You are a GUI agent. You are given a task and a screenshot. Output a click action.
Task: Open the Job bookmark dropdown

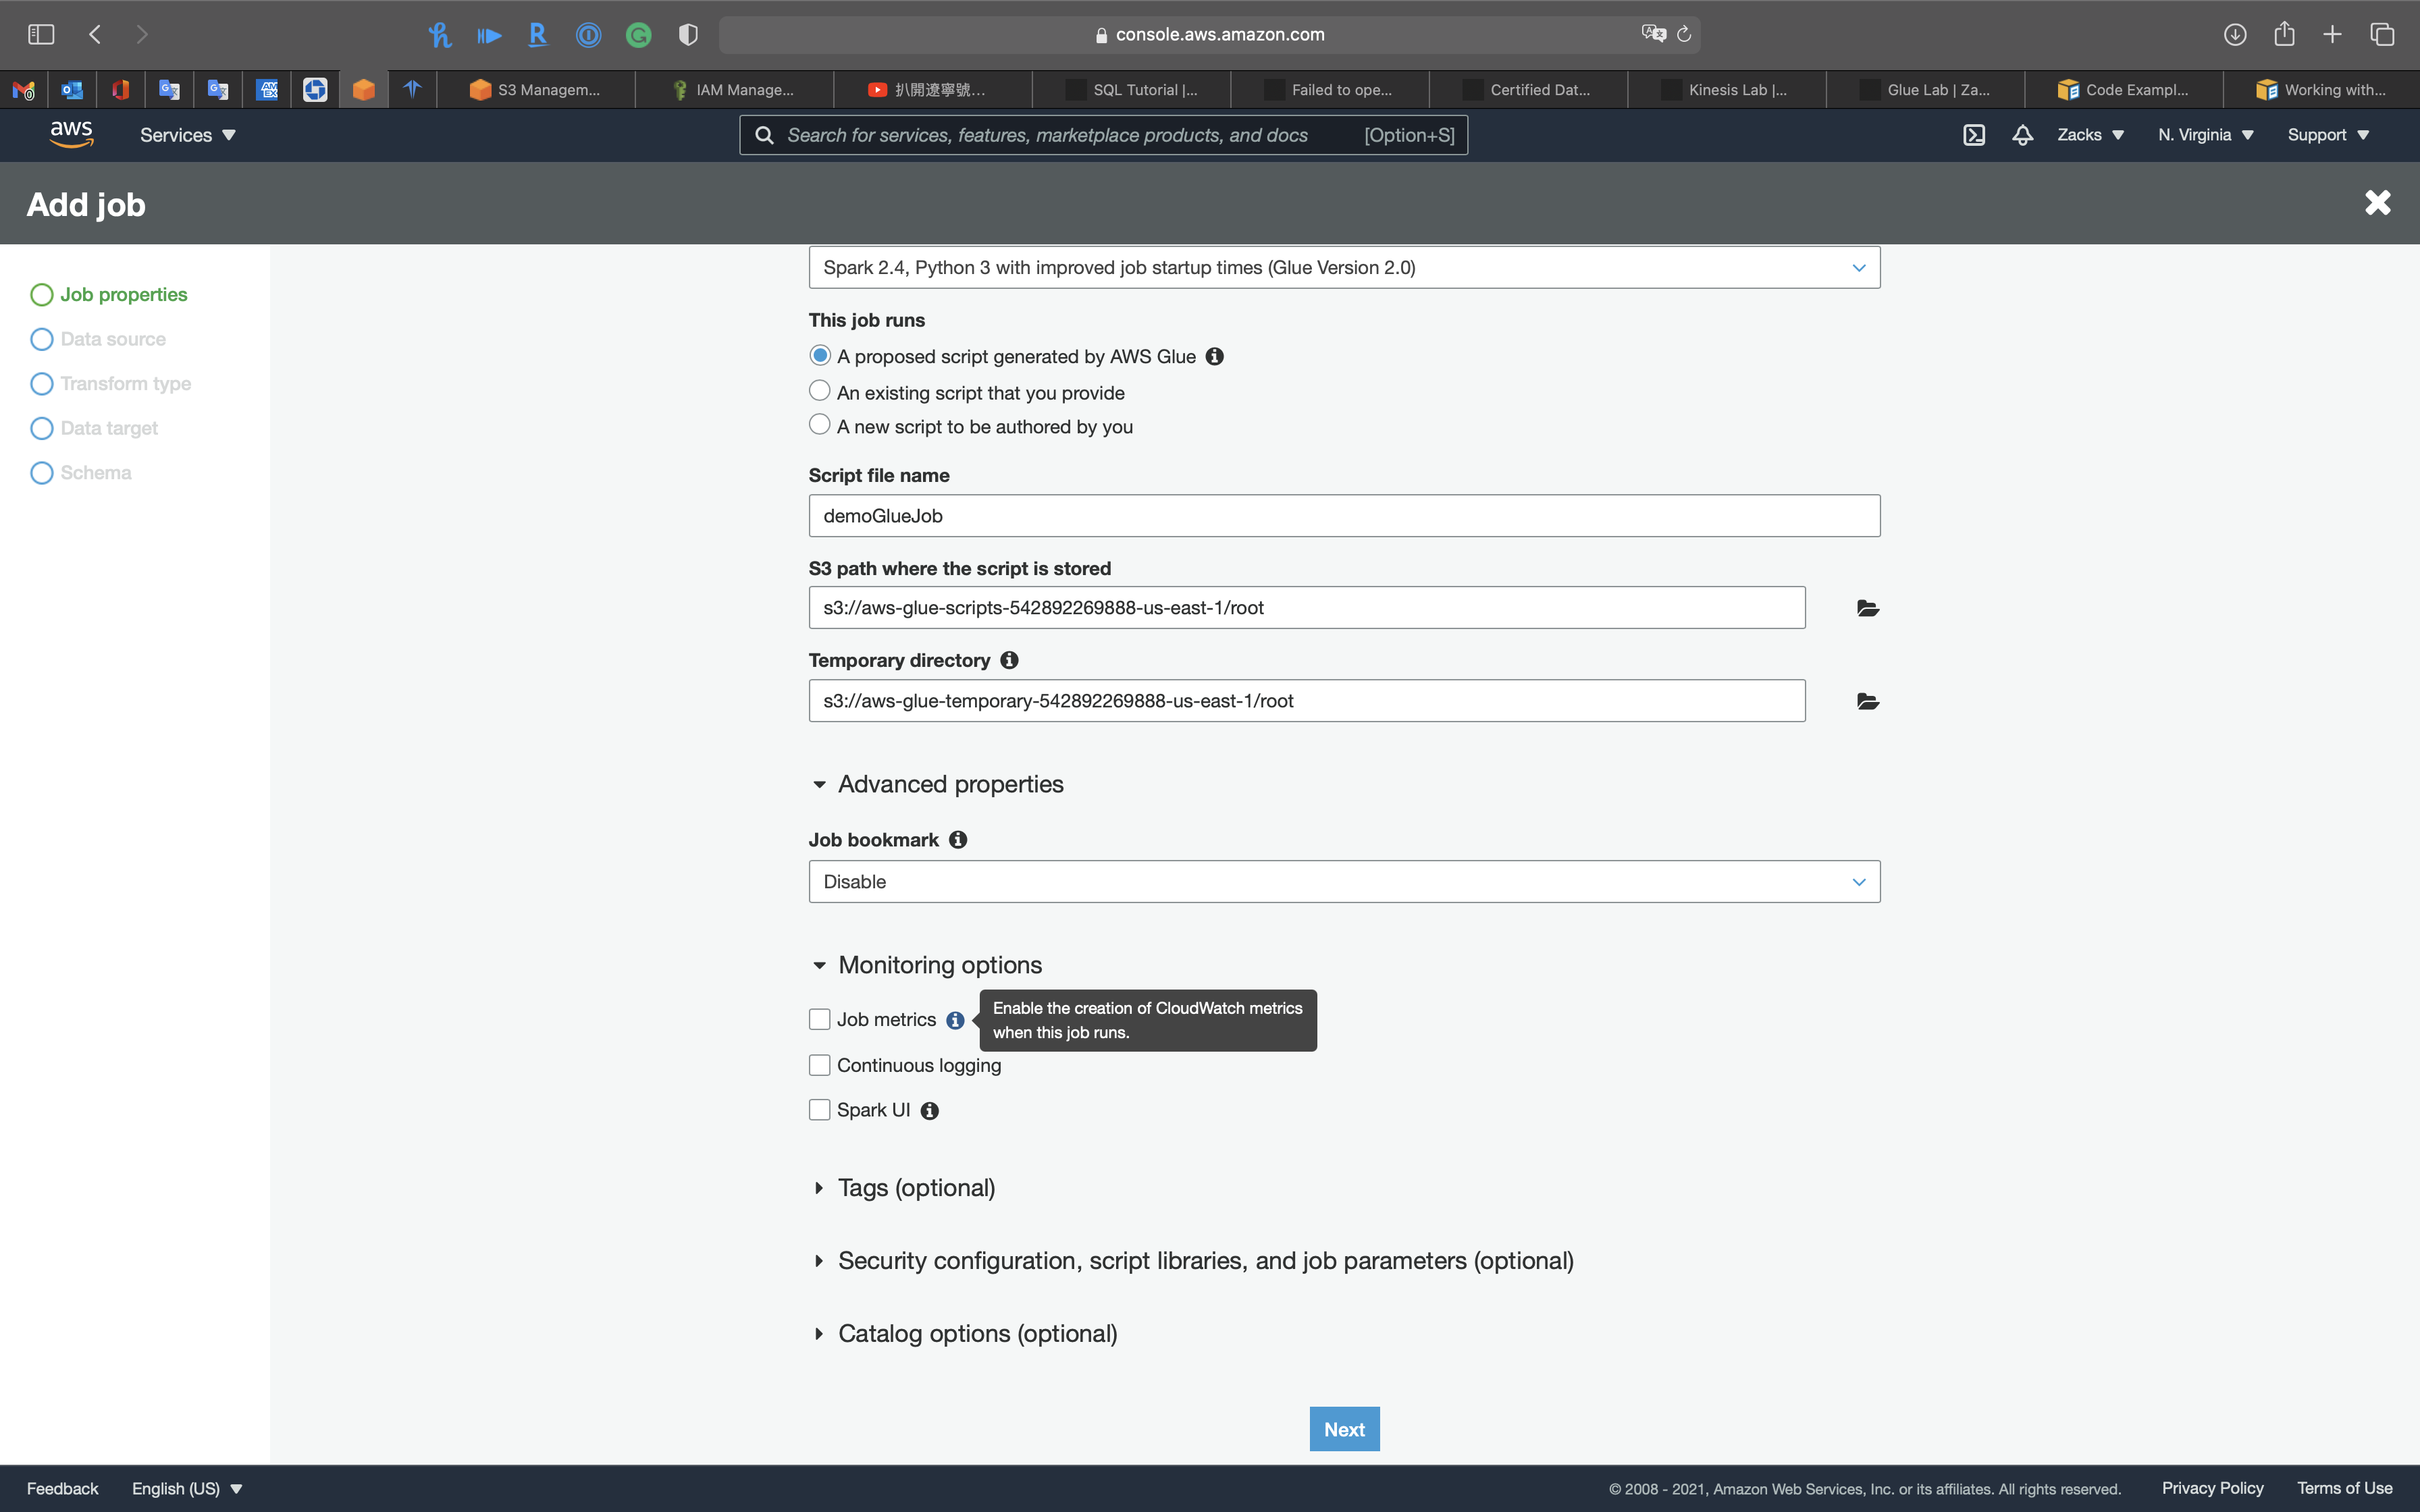1343,881
